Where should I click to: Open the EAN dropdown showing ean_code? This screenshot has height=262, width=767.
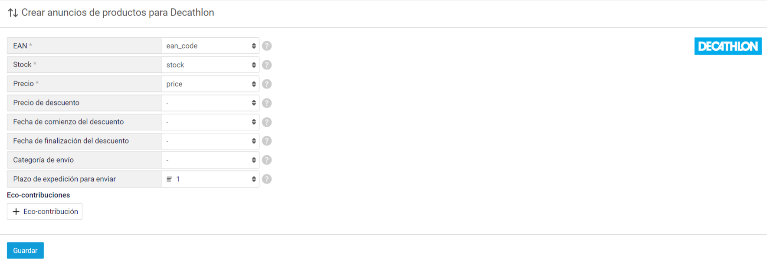point(210,46)
